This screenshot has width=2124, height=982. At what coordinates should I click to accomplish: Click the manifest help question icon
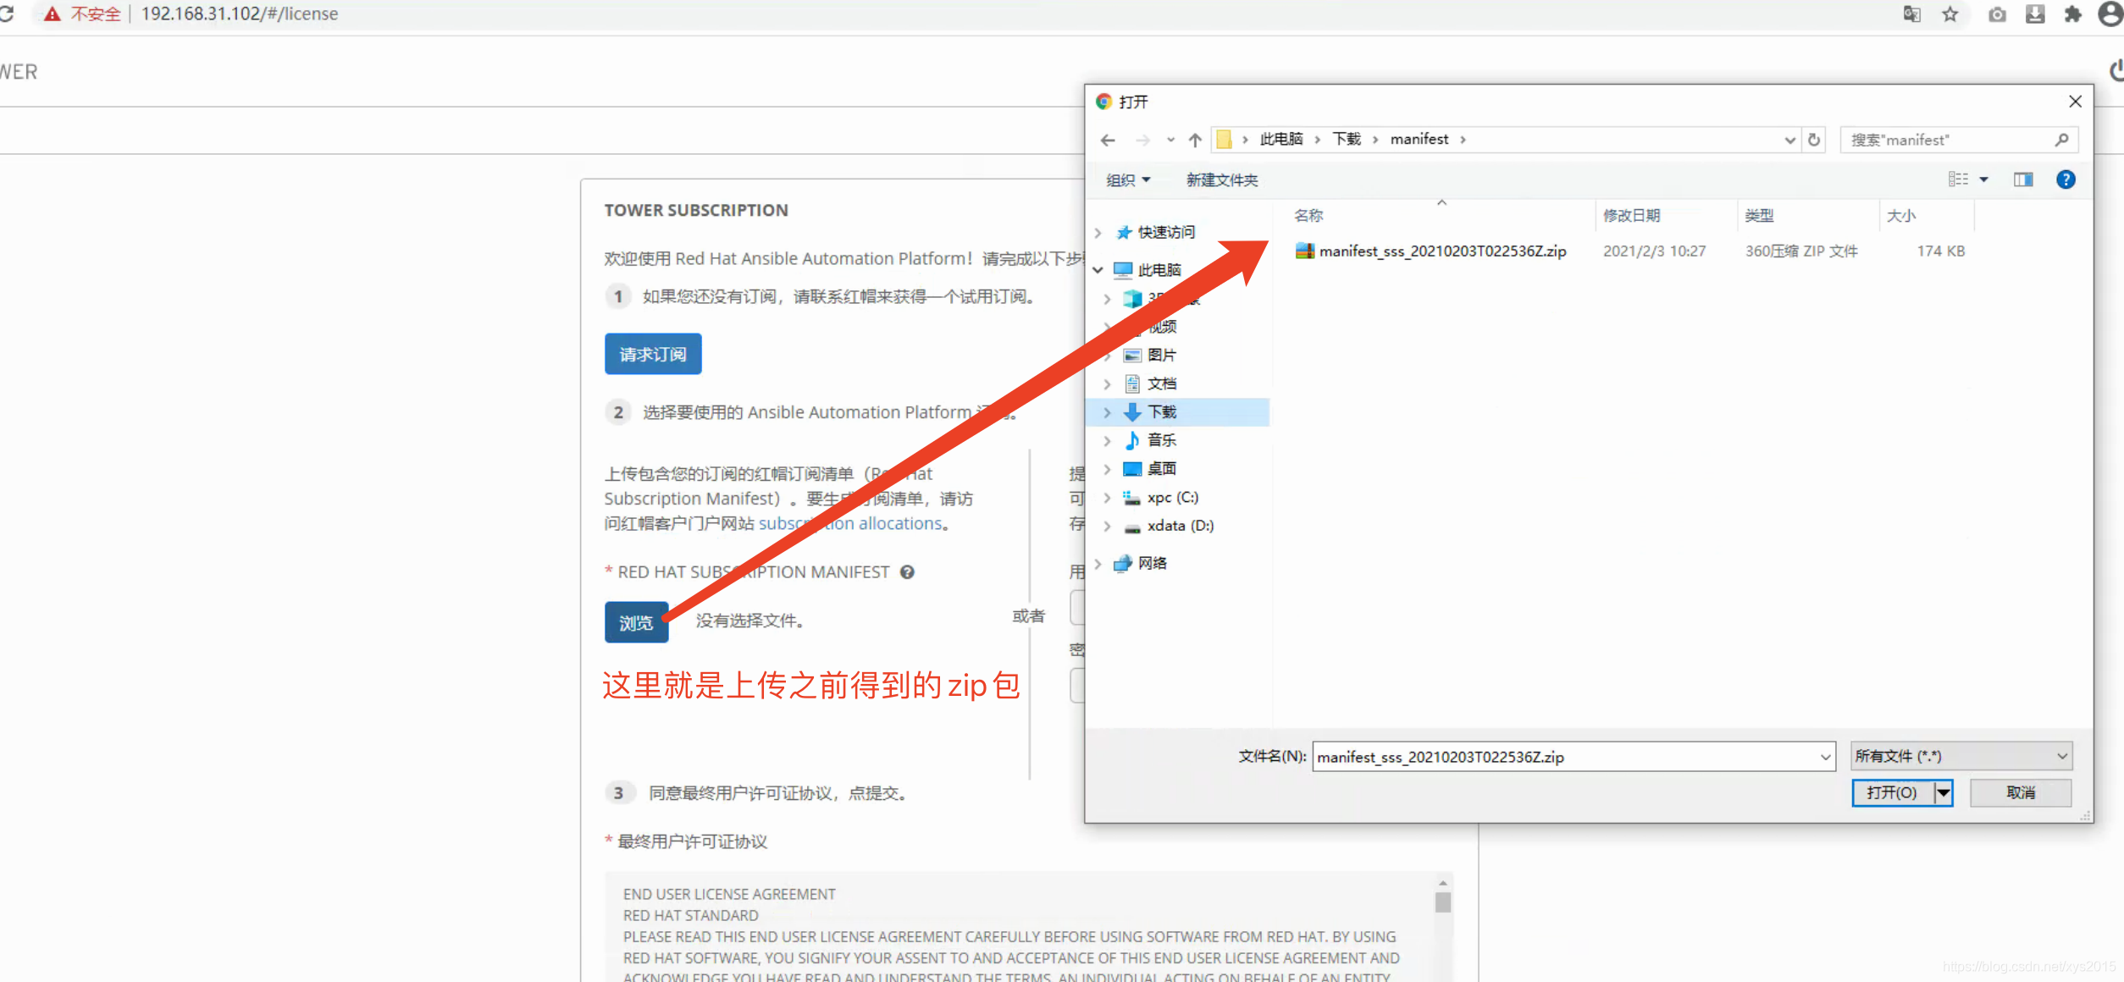point(907,572)
